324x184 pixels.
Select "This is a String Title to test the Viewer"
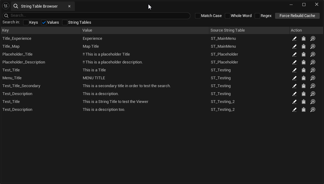116,102
